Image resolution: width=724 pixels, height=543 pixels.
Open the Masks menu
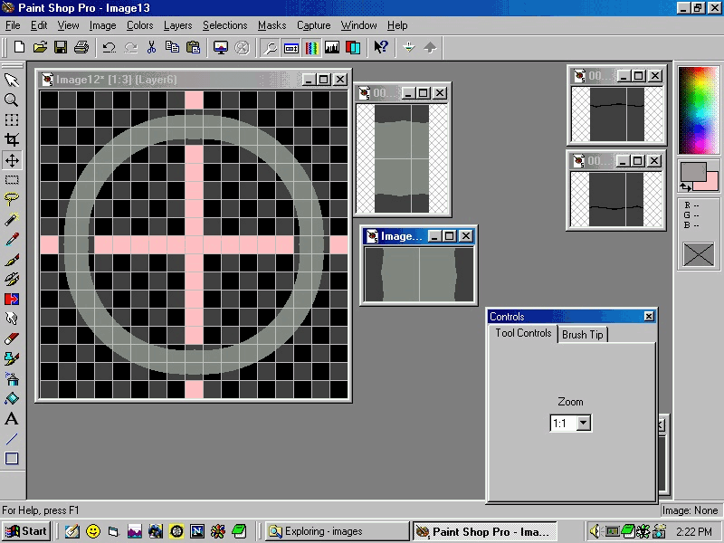(271, 25)
